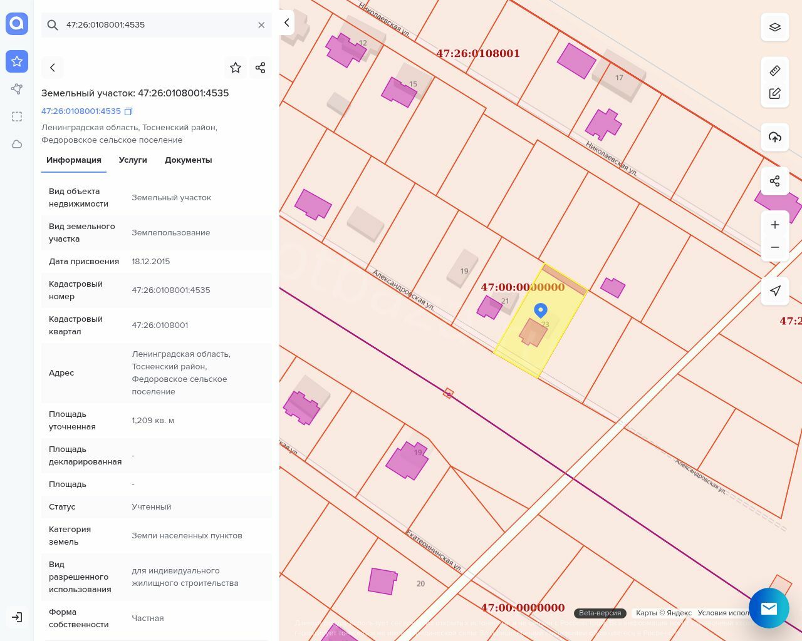Zoom in on the map

point(775,225)
